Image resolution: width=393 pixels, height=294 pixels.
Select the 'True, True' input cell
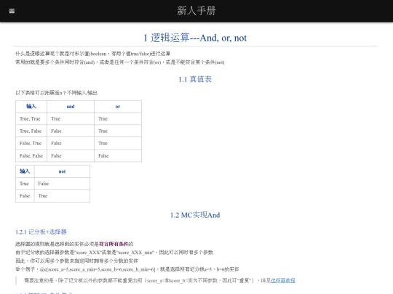pos(31,119)
